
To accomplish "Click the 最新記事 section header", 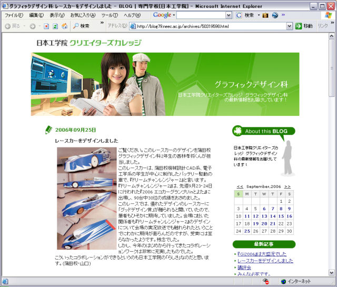I will pos(264,244).
